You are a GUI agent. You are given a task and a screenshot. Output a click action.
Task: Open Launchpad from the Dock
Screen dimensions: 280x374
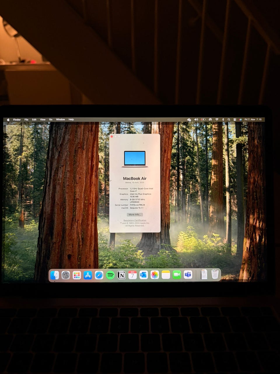click(x=77, y=275)
